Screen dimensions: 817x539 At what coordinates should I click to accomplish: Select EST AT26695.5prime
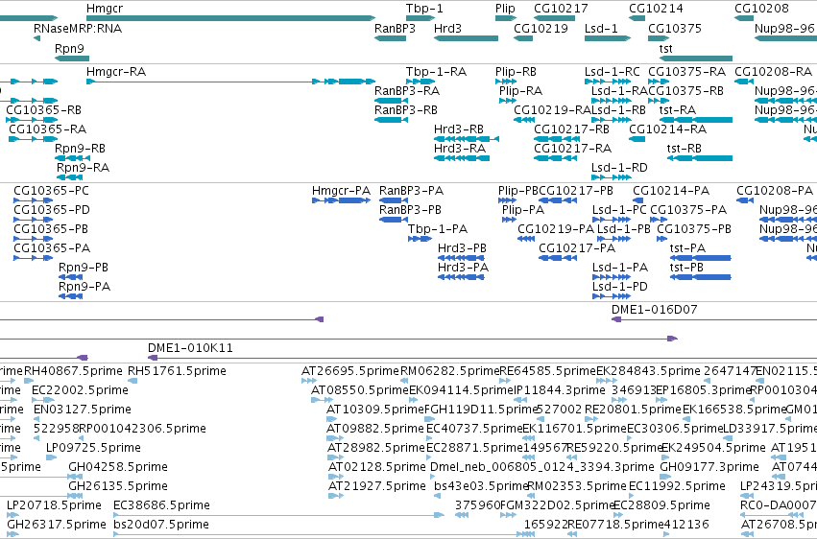(x=309, y=381)
